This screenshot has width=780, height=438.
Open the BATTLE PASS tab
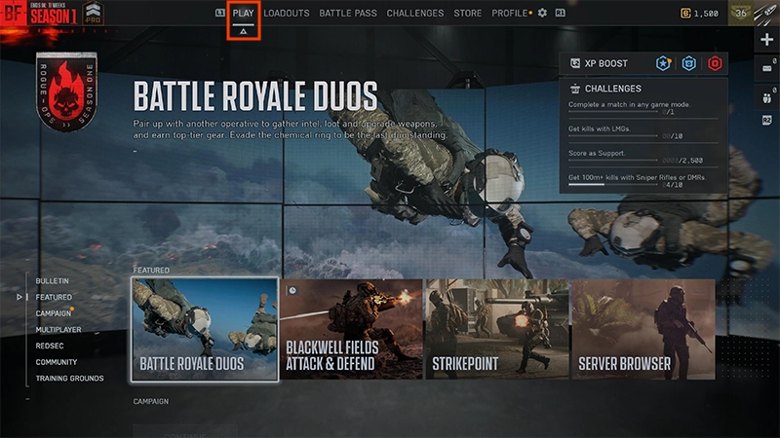(x=348, y=14)
